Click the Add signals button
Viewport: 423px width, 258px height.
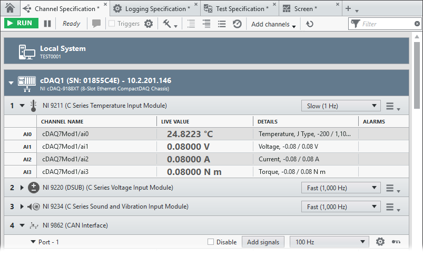click(x=263, y=242)
